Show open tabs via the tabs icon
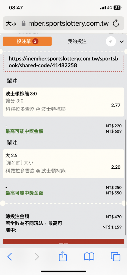 coord(116,257)
